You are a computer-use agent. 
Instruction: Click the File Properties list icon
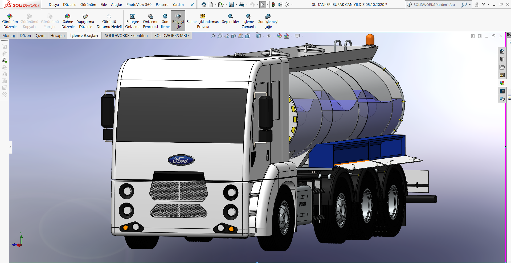[x=280, y=5]
